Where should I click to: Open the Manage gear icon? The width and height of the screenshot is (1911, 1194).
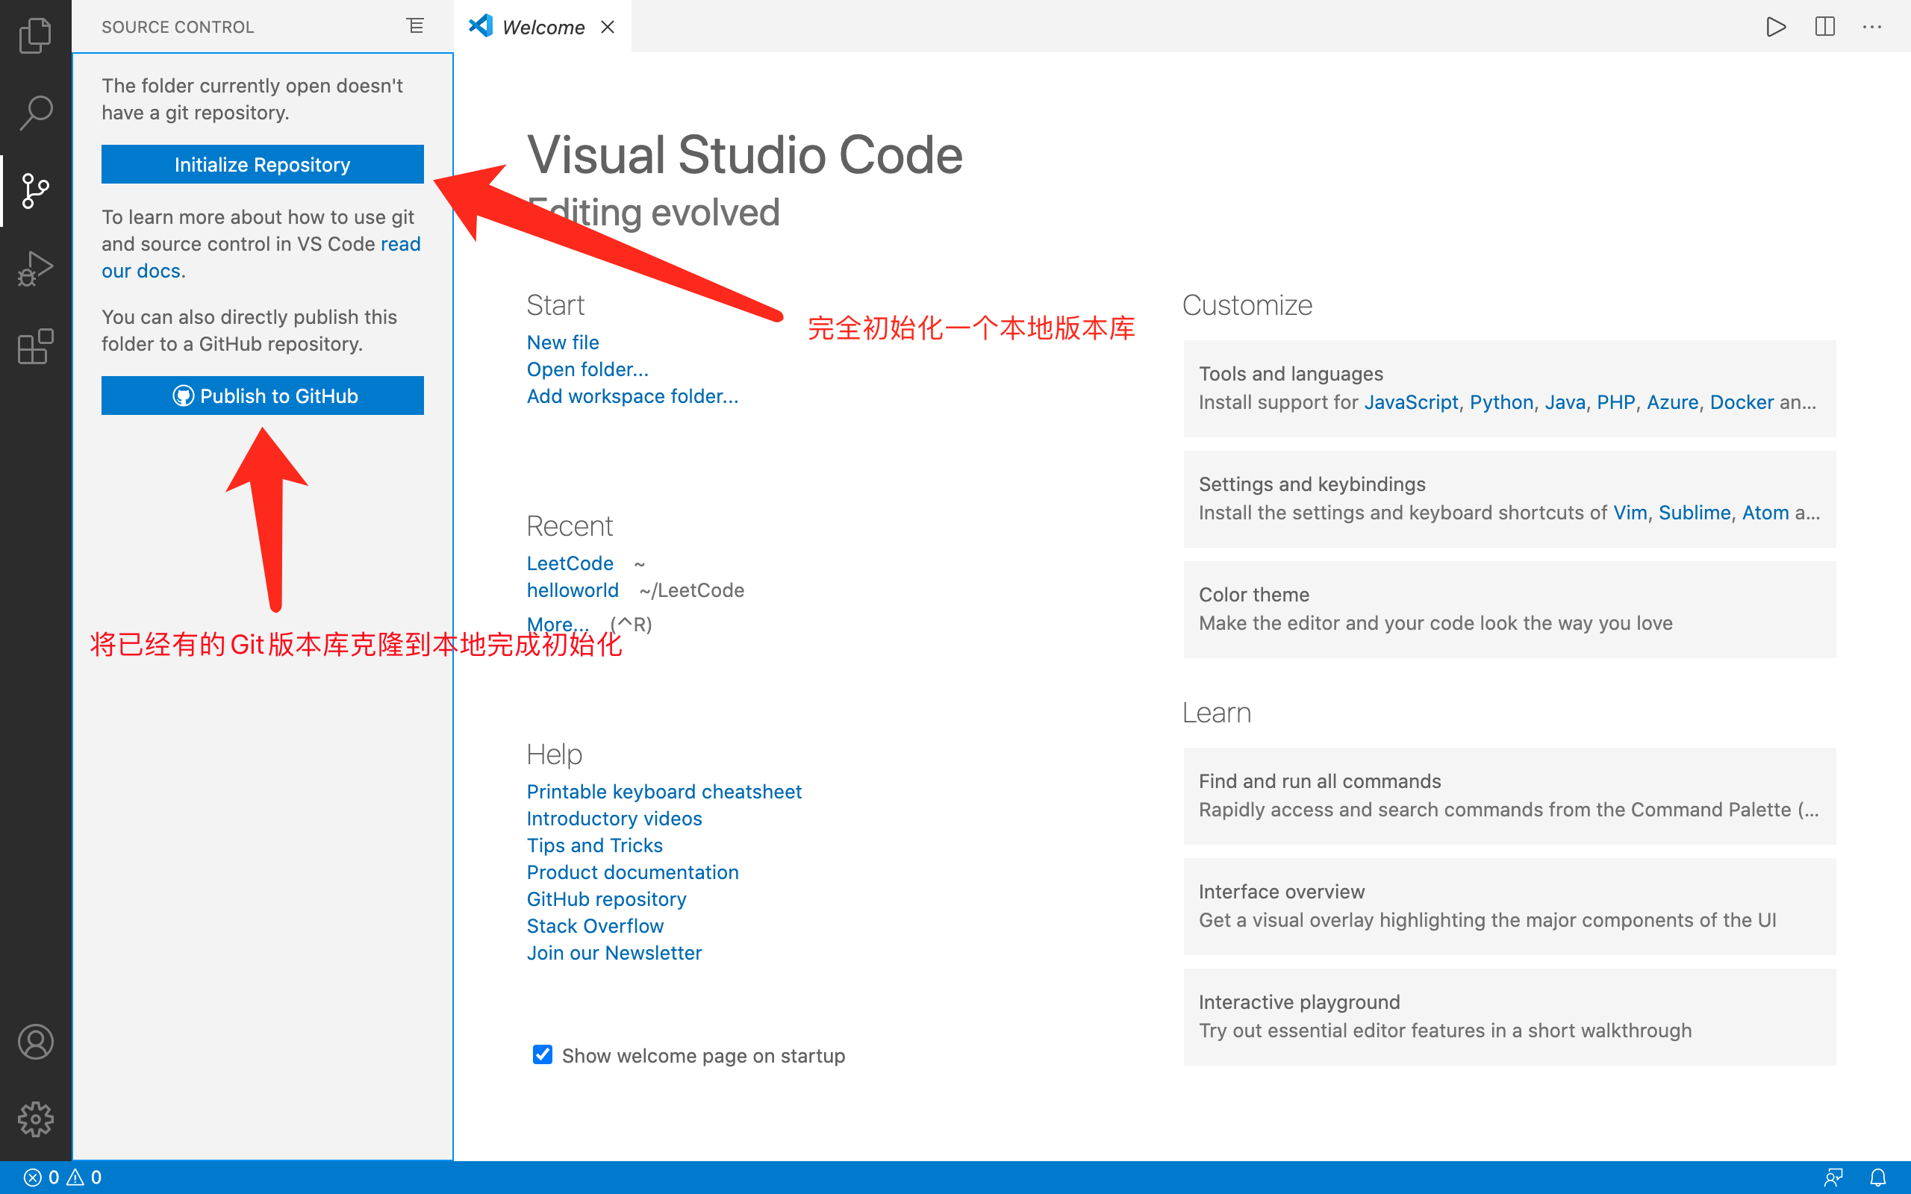tap(36, 1119)
